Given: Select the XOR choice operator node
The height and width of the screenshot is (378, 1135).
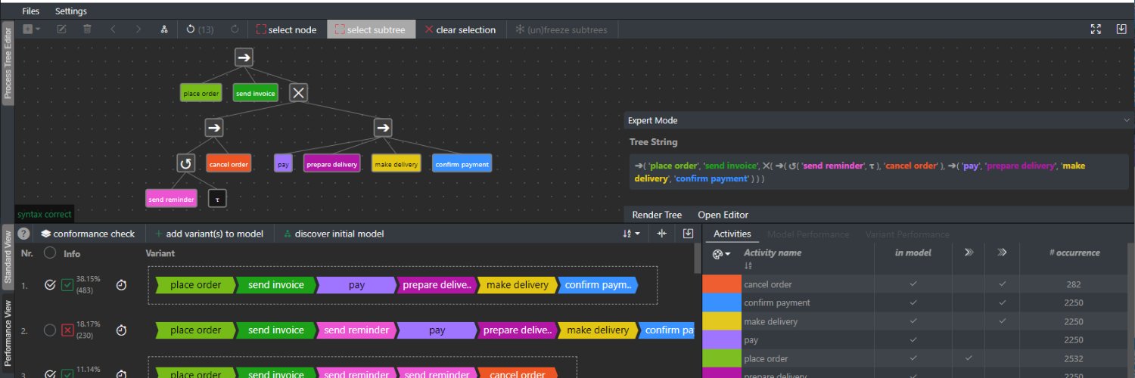Looking at the screenshot, I should coord(299,92).
